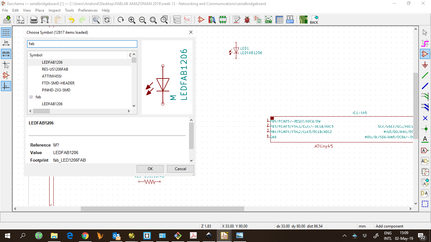Click the symbol list's horizontal scrollbar
Screen dimensions: 431x242
(x=79, y=111)
